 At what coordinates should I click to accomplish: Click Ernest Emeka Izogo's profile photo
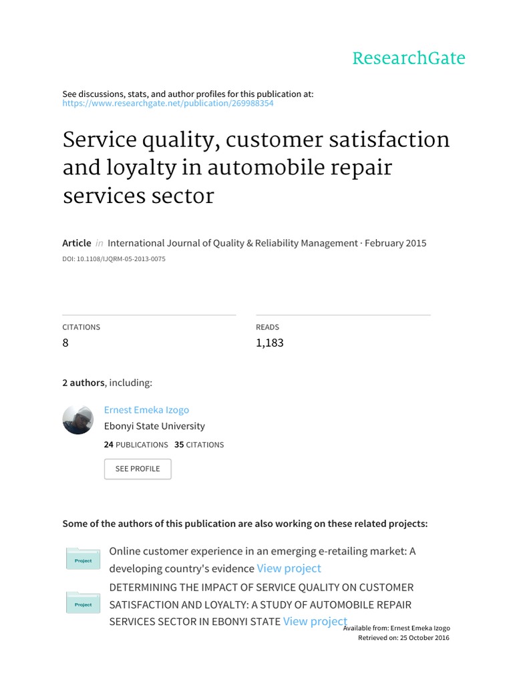tap(78, 419)
